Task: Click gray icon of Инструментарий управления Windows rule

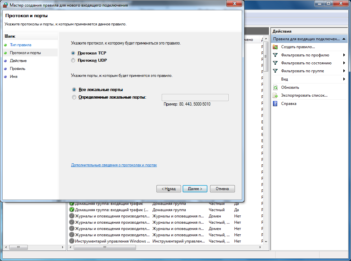Action: click(x=72, y=241)
